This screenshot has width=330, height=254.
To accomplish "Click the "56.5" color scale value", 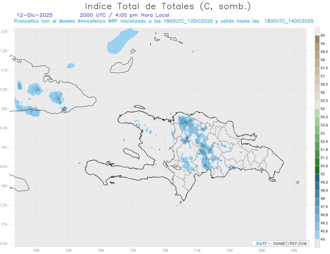I will pyautogui.click(x=324, y=84).
